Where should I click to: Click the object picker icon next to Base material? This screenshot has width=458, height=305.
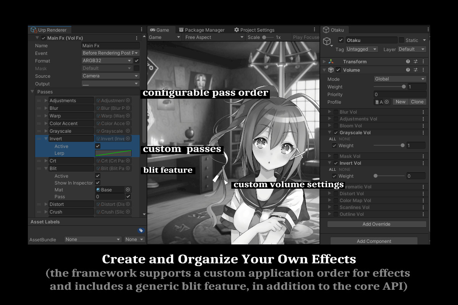coord(129,189)
